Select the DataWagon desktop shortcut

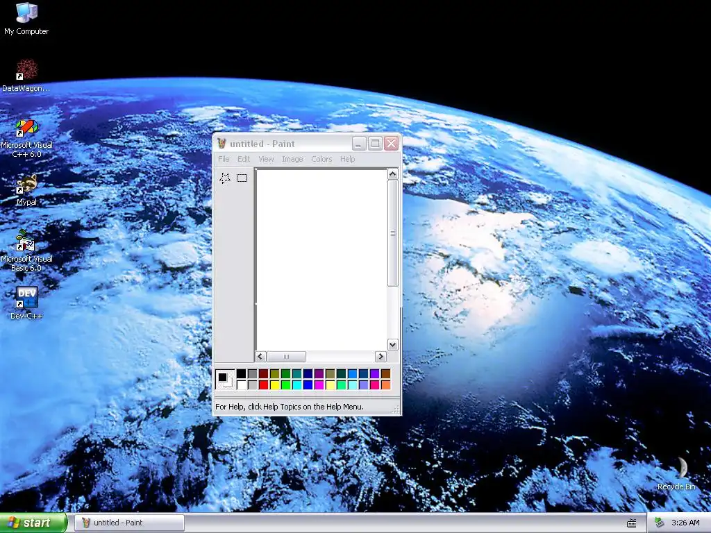tap(26, 76)
